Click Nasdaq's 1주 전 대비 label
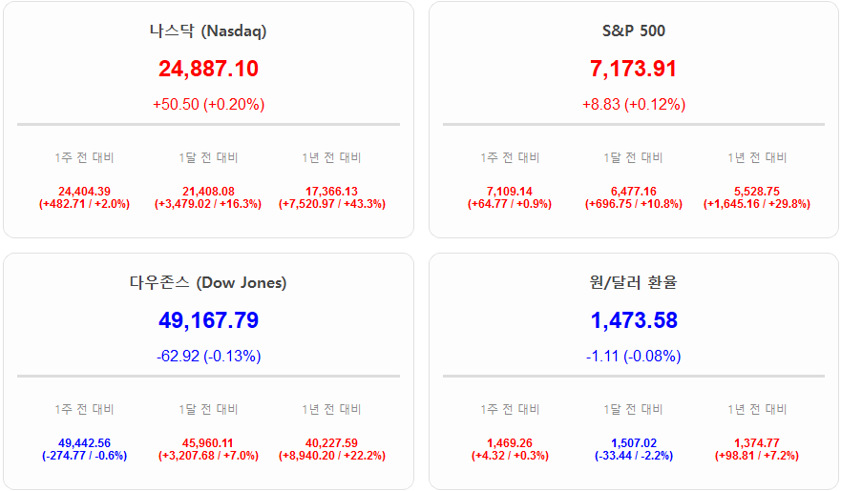Image resolution: width=841 pixels, height=491 pixels. [84, 157]
